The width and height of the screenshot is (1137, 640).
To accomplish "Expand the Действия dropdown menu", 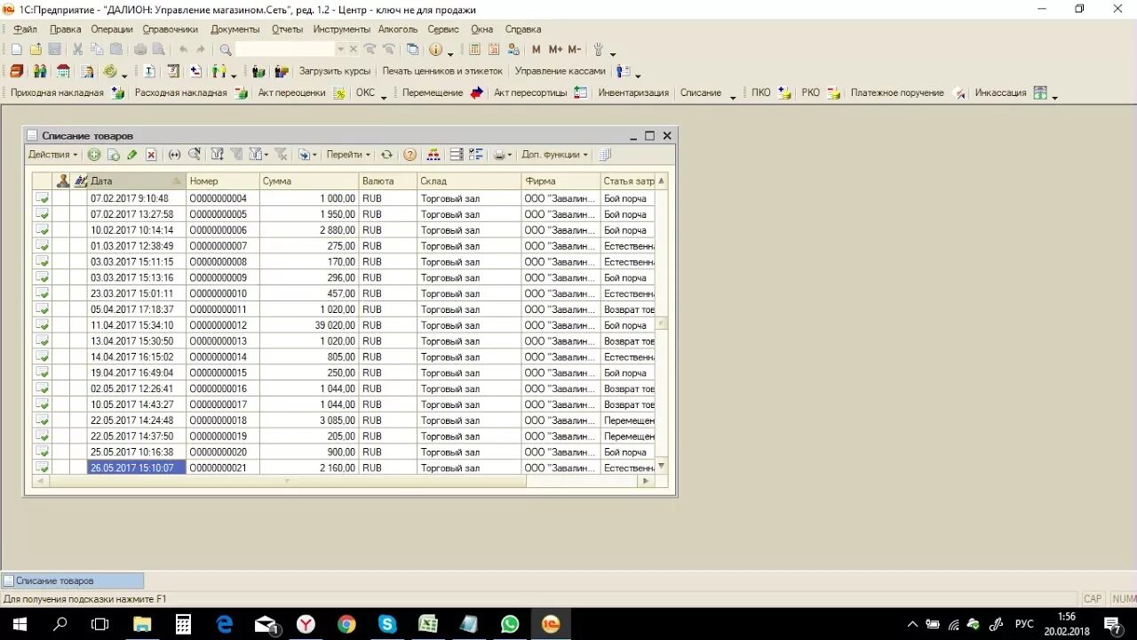I will 52,155.
